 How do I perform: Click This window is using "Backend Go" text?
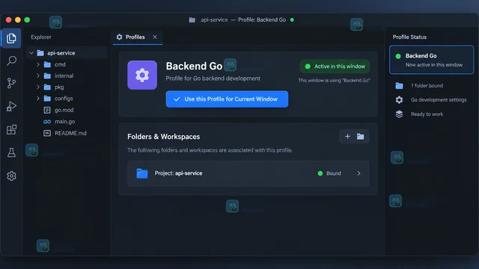[334, 80]
